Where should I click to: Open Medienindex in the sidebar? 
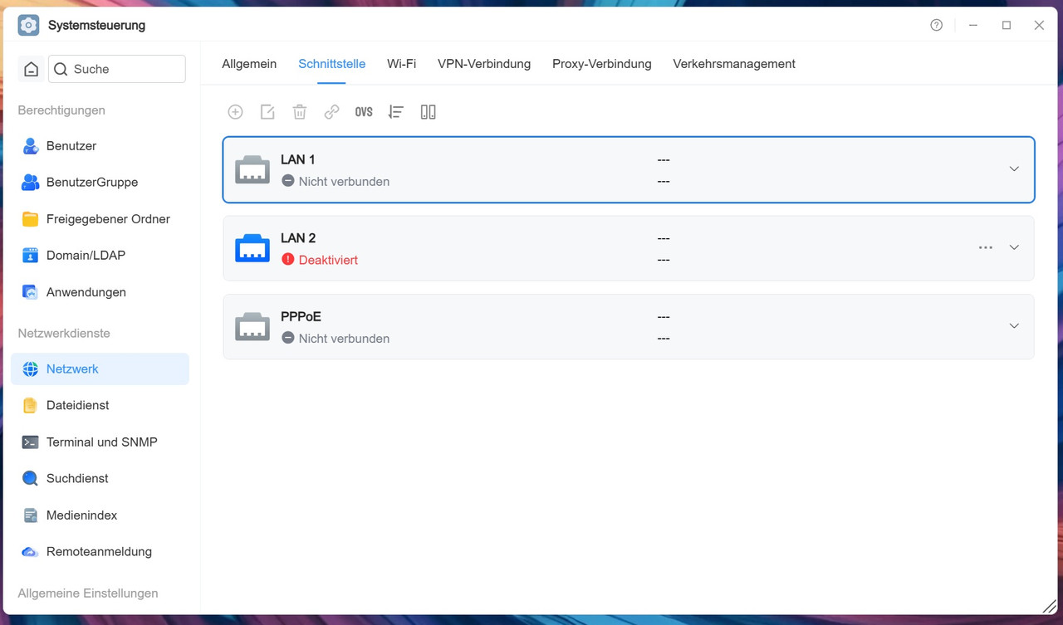point(100,515)
